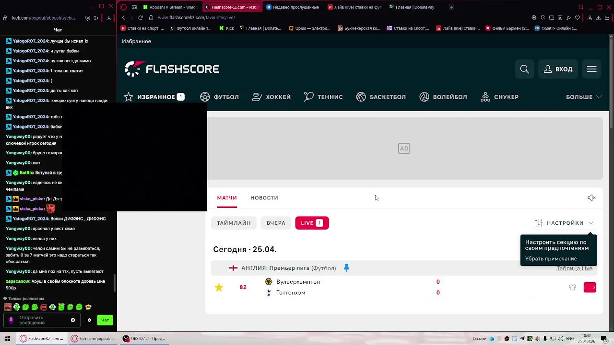Open the 1xBet bookmark
The height and width of the screenshot is (345, 614).
click(x=556, y=28)
